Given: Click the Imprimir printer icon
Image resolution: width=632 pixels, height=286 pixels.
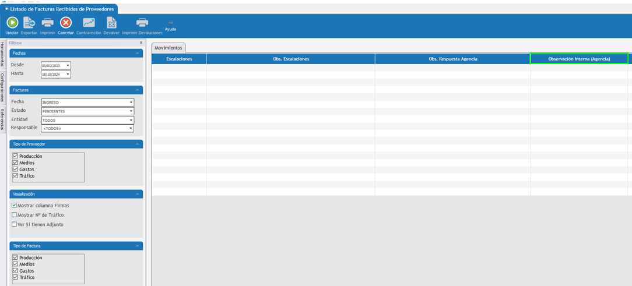Looking at the screenshot, I should [47, 23].
